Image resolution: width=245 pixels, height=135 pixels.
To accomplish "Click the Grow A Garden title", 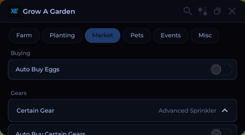I will [49, 11].
